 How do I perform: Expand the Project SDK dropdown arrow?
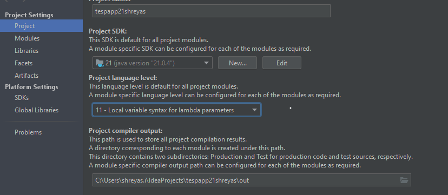tap(206, 63)
